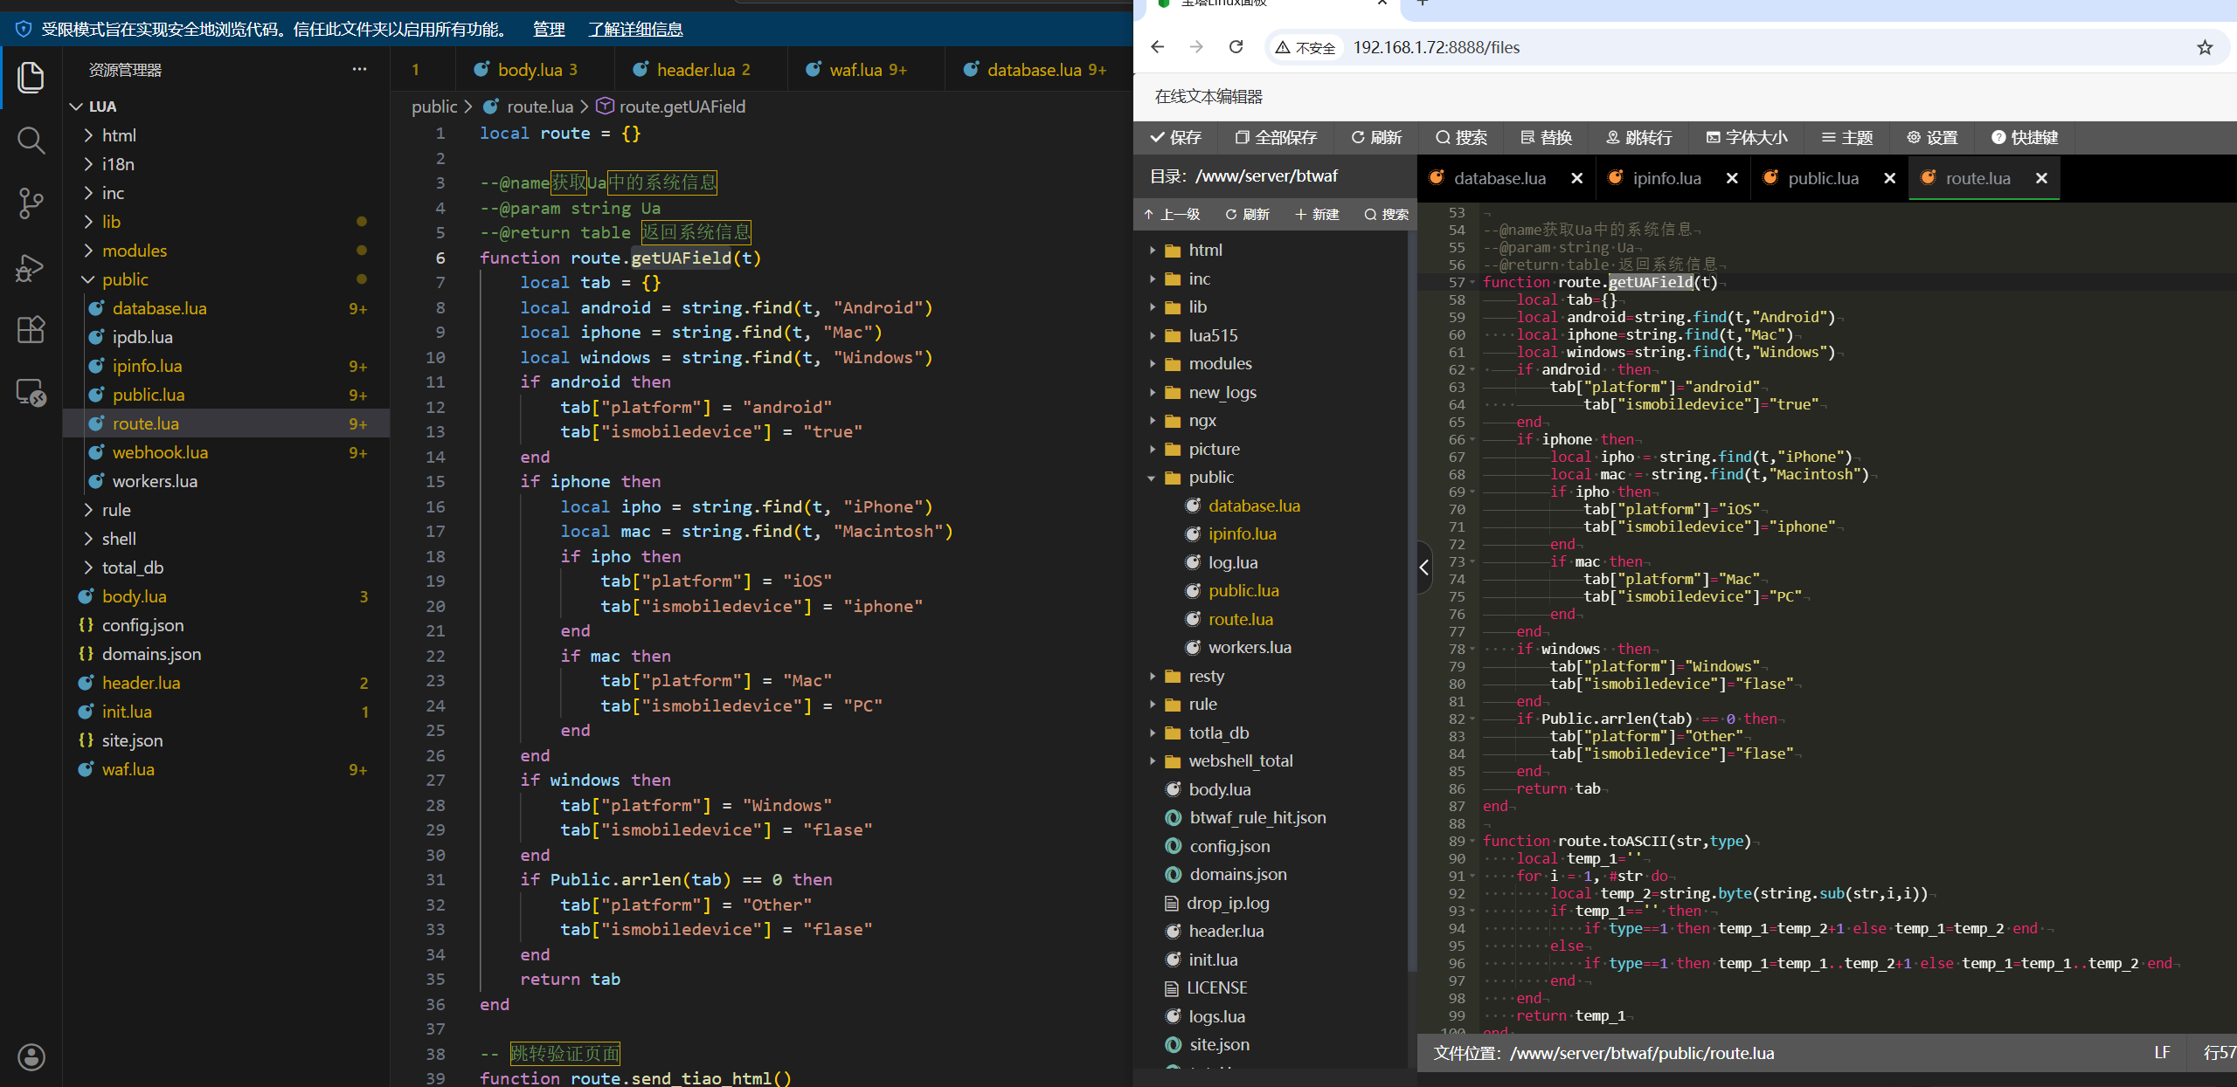
Task: Open Extensions view icon
Action: click(x=31, y=330)
